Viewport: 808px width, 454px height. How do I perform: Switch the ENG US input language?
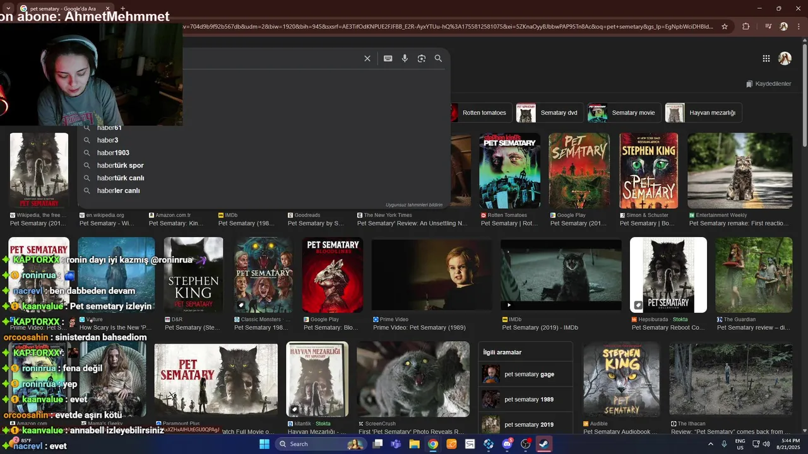[740, 444]
